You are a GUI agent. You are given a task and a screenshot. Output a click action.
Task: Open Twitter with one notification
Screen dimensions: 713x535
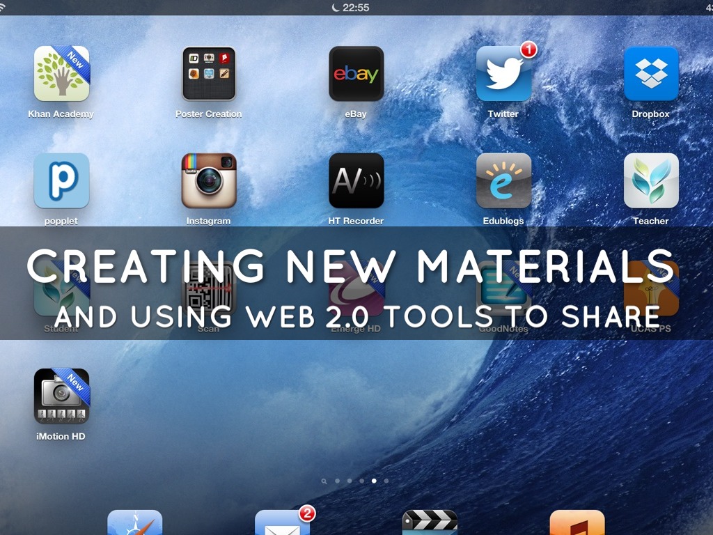pos(503,74)
